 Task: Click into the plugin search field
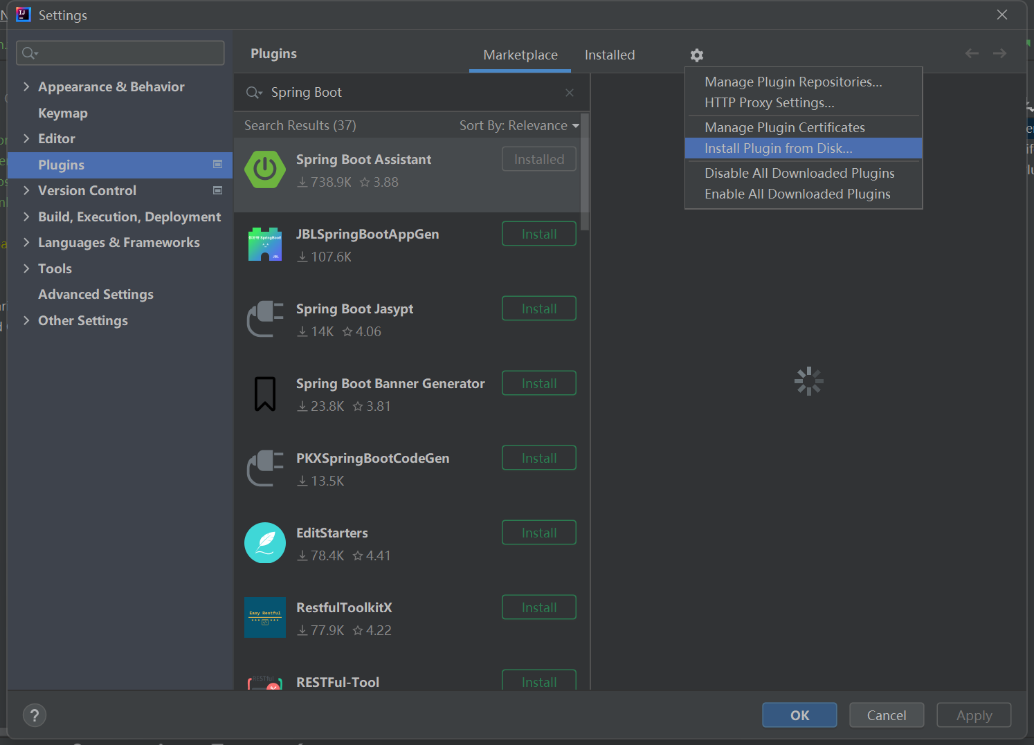[x=412, y=93]
